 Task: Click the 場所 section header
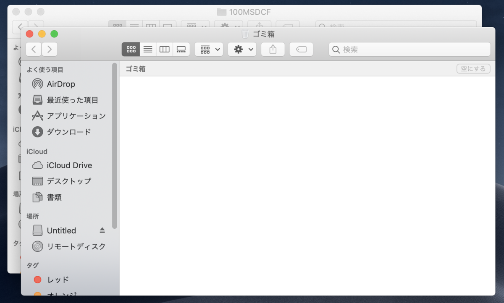click(x=33, y=216)
